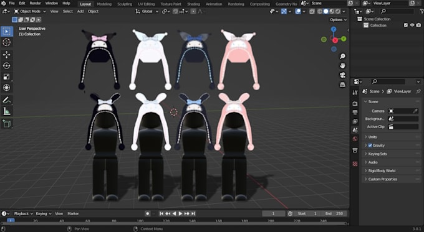Open View Layer properties tab
The image size is (424, 232).
(x=355, y=121)
